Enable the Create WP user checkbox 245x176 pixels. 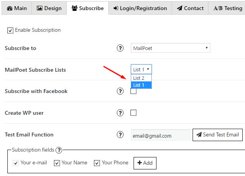click(134, 113)
